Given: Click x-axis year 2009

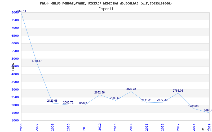Looking at the screenshot, I should pyautogui.click(x=53, y=127).
